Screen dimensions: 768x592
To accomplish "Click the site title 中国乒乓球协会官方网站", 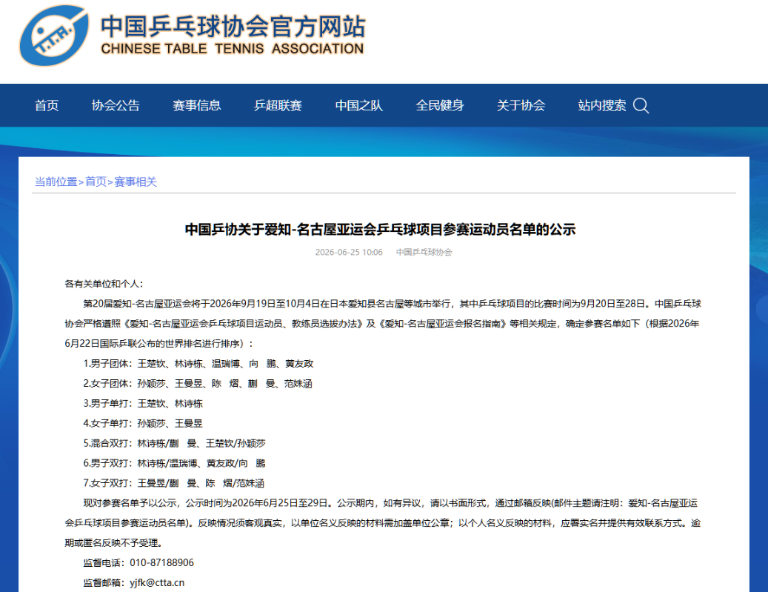I will pos(233,26).
